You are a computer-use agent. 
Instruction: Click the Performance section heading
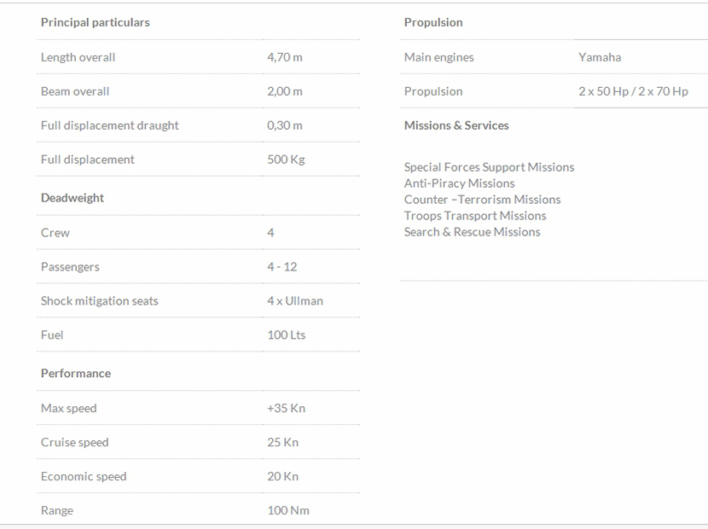[x=76, y=374]
